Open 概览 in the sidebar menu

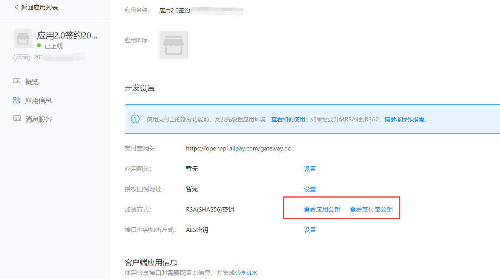click(x=32, y=82)
